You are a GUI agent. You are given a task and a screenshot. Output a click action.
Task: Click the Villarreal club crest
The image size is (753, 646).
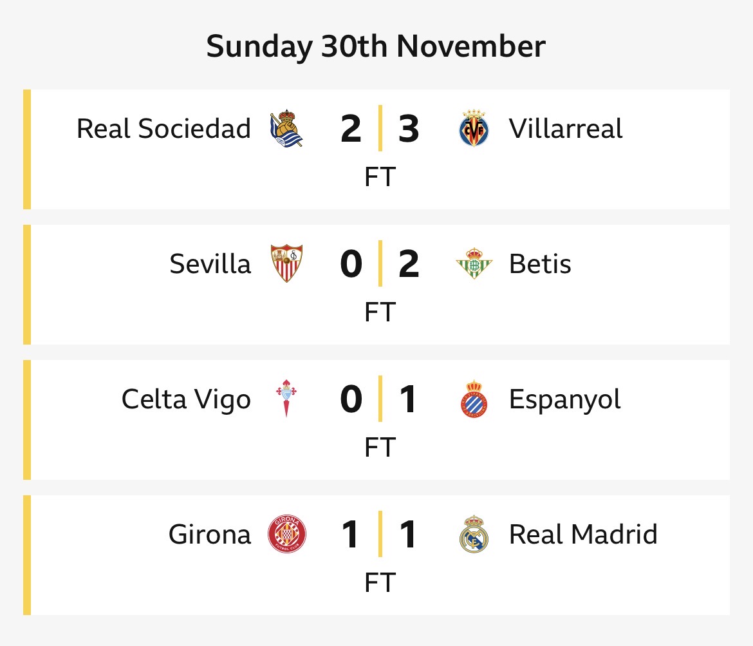474,129
